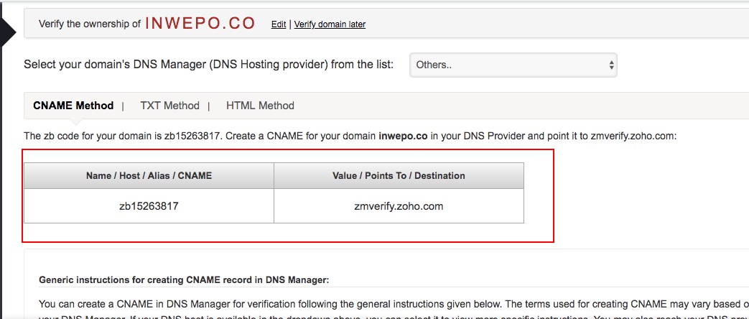Click the zmverify.zoho.com table cell

[x=399, y=206]
